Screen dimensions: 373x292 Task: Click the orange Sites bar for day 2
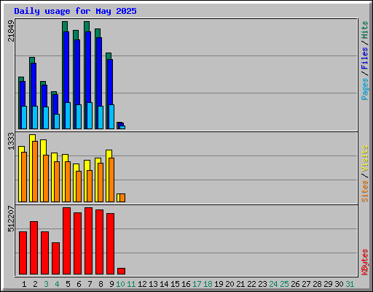[35, 172]
